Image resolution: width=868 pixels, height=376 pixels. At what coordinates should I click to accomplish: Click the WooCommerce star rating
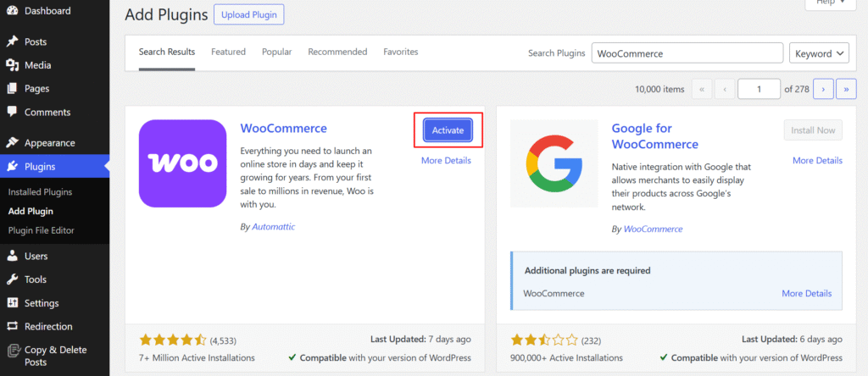pos(173,340)
